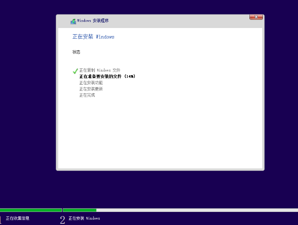298x225 pixels.
Task: Click the 状态 label
Action: point(76,52)
